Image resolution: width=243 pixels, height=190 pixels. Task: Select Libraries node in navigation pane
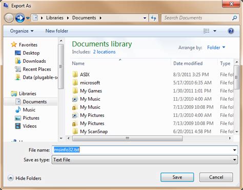(24, 93)
